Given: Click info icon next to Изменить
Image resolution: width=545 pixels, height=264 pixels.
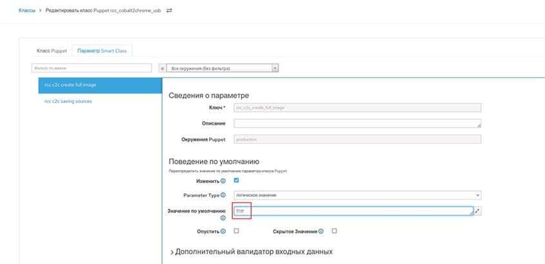Looking at the screenshot, I should pos(223,181).
